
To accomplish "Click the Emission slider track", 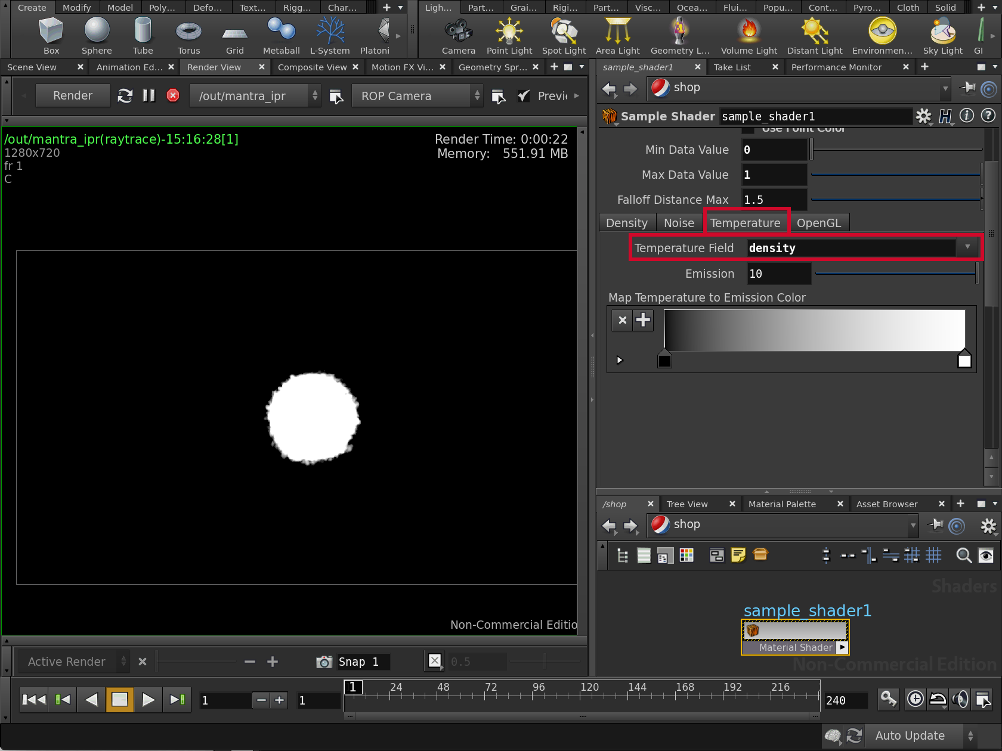I will 895,274.
